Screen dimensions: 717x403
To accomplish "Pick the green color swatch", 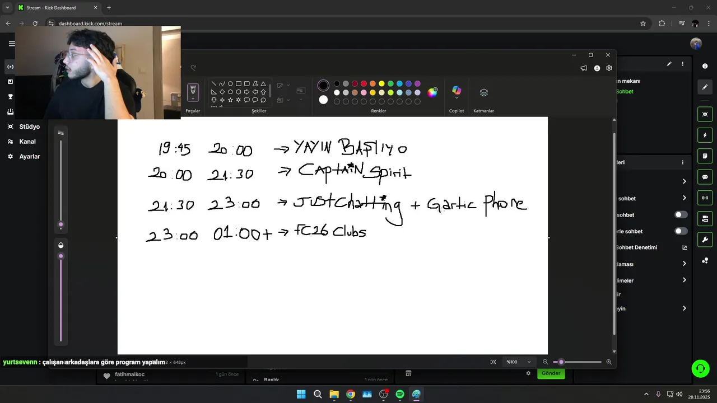I will [x=390, y=84].
